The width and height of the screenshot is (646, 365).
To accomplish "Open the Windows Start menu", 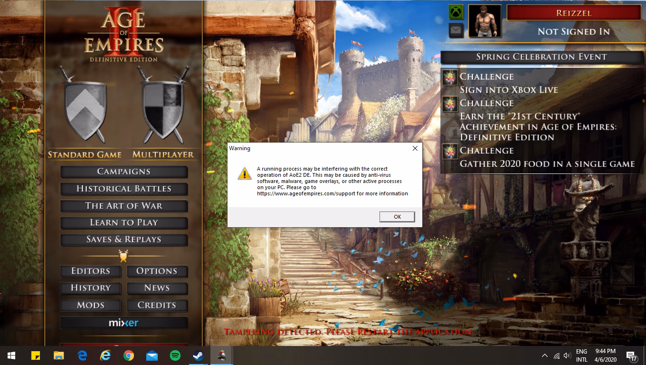I will [11, 355].
